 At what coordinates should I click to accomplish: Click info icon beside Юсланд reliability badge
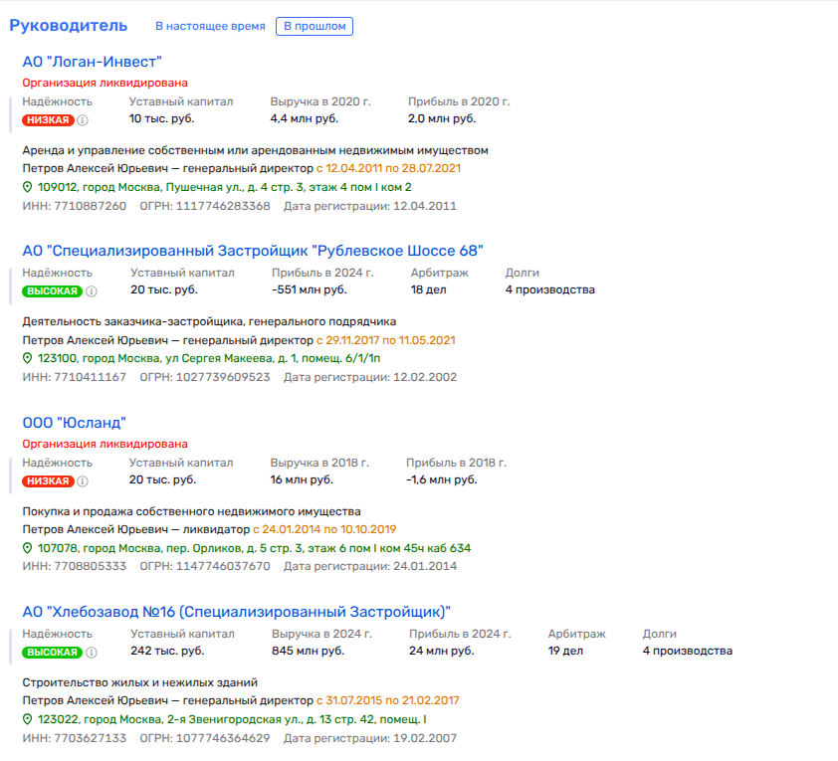pos(83,481)
